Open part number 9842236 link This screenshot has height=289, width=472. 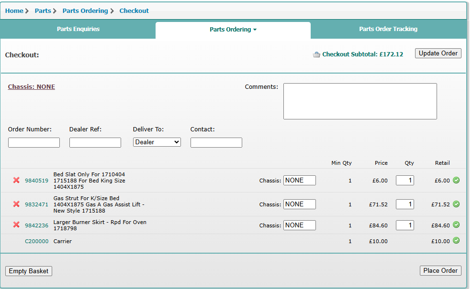pos(36,225)
